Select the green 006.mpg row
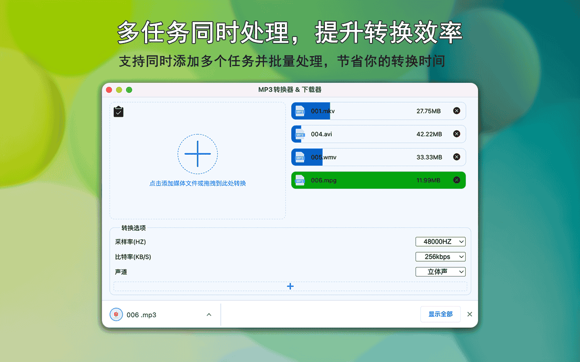Screen dimensions: 580x362 click(x=376, y=180)
